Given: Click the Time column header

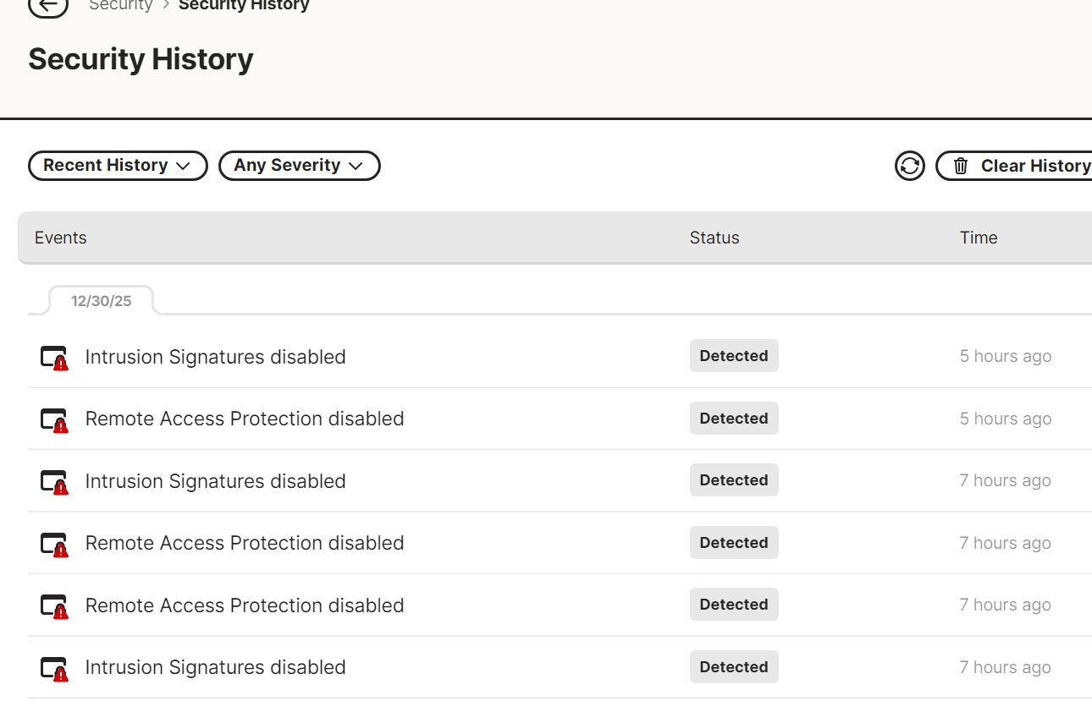Looking at the screenshot, I should pyautogui.click(x=979, y=238).
